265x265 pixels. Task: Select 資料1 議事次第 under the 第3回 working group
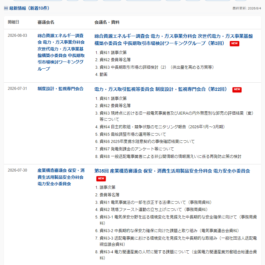point(113,52)
